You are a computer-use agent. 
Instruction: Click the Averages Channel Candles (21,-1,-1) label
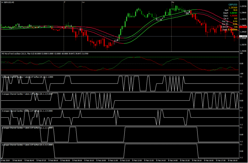click(x=27, y=111)
